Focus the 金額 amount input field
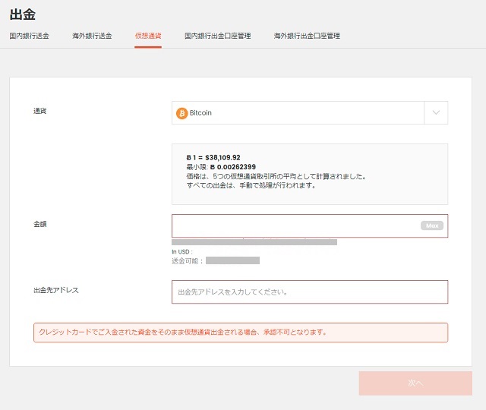The height and width of the screenshot is (410, 486). pyautogui.click(x=295, y=225)
